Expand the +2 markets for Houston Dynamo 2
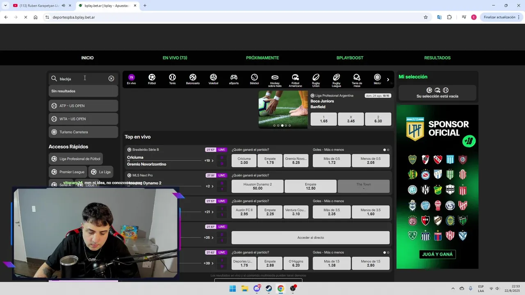525x295 pixels. click(x=209, y=186)
